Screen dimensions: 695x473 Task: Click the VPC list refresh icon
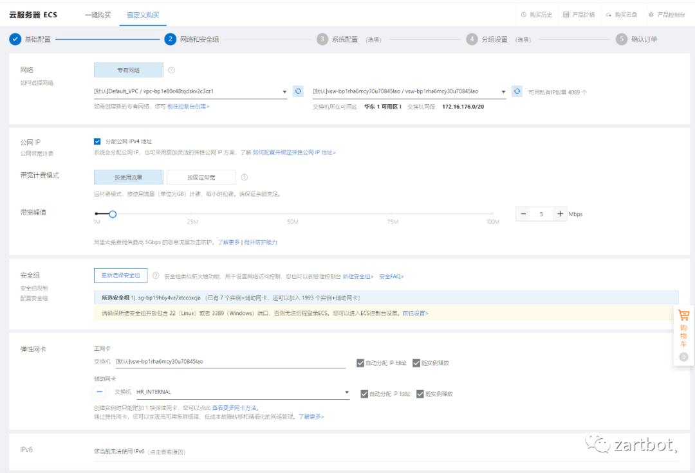pos(298,91)
